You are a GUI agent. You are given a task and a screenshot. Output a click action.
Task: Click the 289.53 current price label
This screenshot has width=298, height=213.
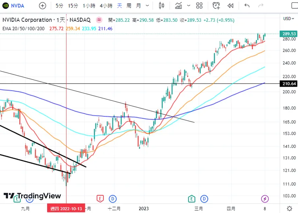coord(289,34)
